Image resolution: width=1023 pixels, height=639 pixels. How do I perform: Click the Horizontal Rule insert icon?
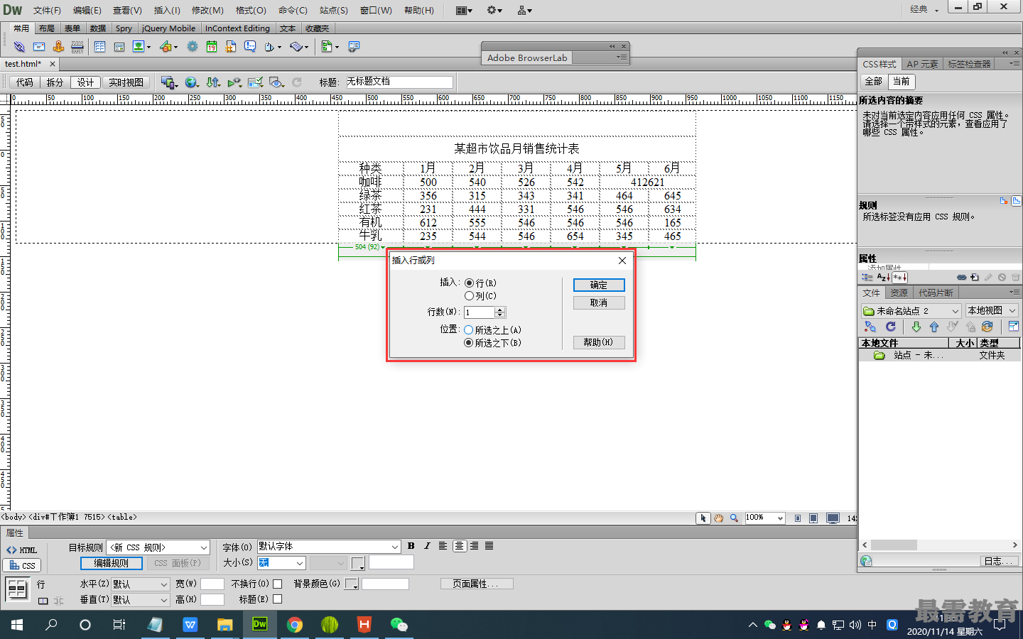(x=77, y=46)
